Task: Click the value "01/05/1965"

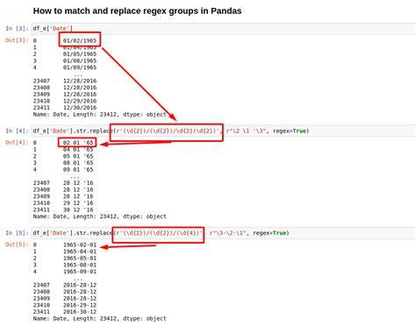Action: point(80,54)
